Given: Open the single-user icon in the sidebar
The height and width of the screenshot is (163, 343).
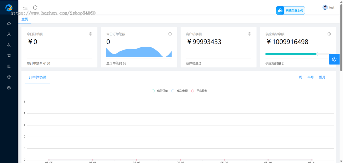Looking at the screenshot, I should pos(9,34).
